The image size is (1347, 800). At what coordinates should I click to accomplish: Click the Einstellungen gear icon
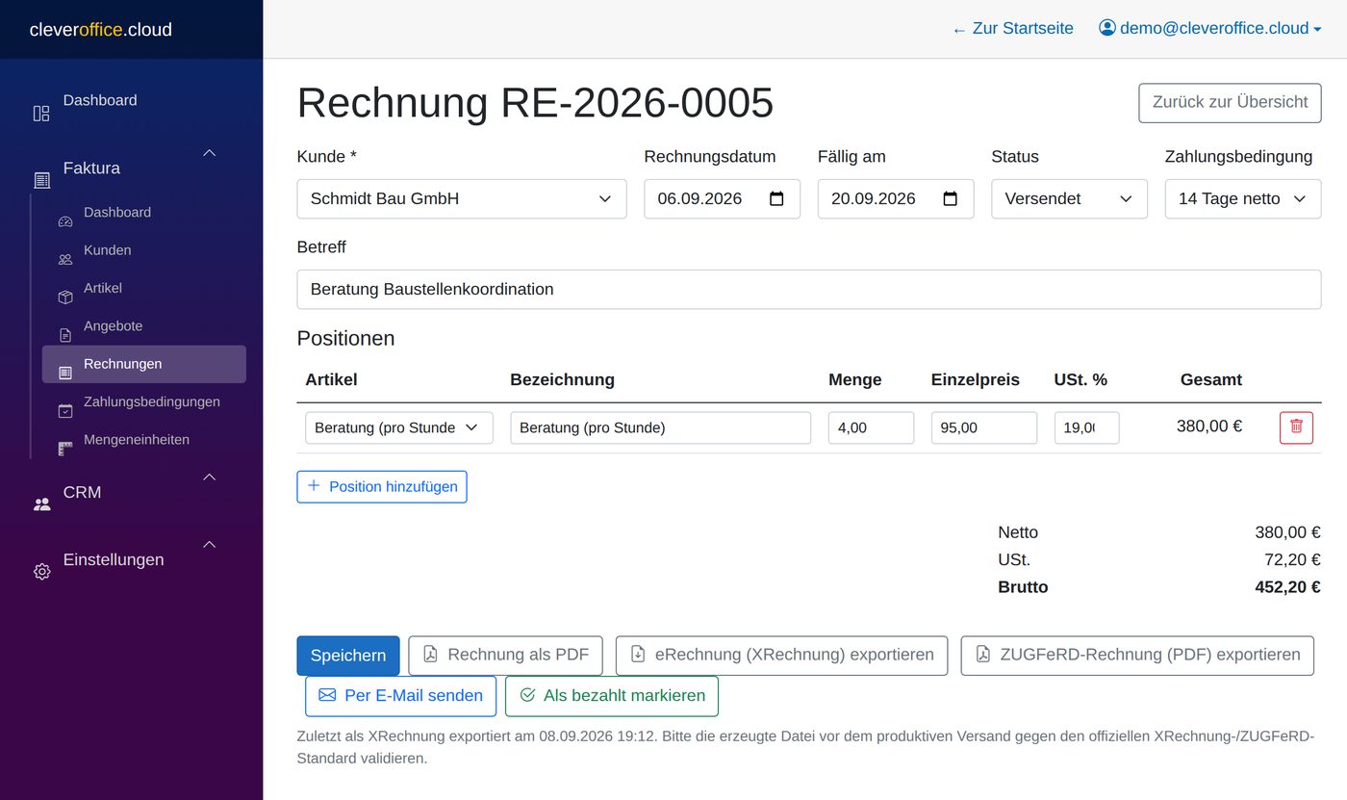click(41, 572)
